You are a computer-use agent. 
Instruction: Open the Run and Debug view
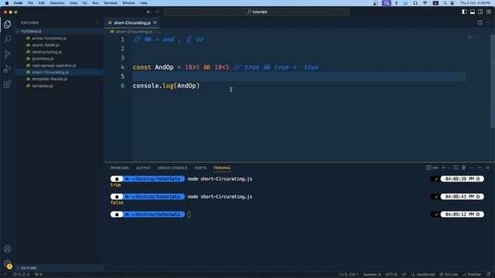7,69
